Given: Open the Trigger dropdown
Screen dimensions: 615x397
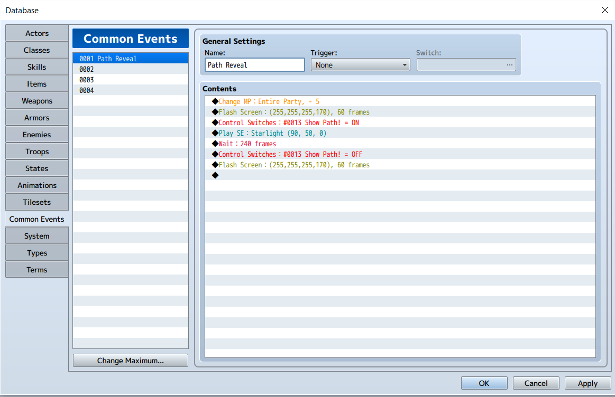Looking at the screenshot, I should point(361,65).
